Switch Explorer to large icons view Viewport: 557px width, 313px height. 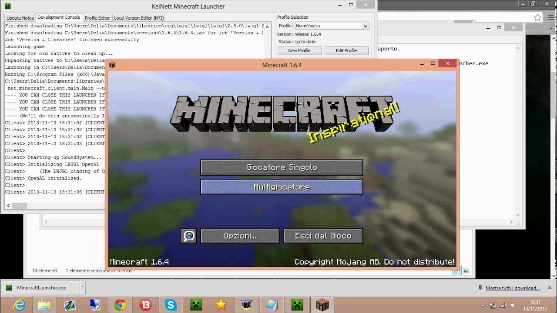[x=466, y=271]
